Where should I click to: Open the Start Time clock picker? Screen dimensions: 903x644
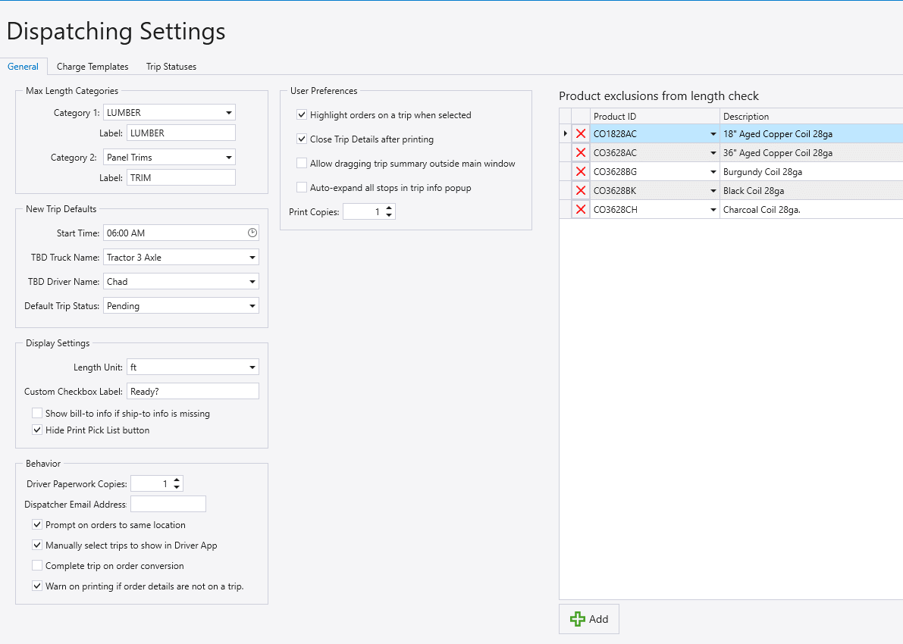252,233
